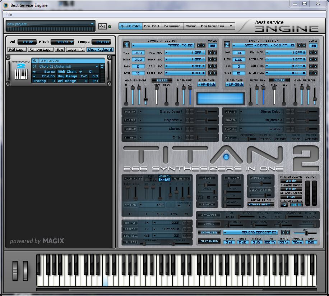The height and width of the screenshot is (296, 329).
Task: Click the Keys Limit L toggle icon
Action: [x=215, y=197]
